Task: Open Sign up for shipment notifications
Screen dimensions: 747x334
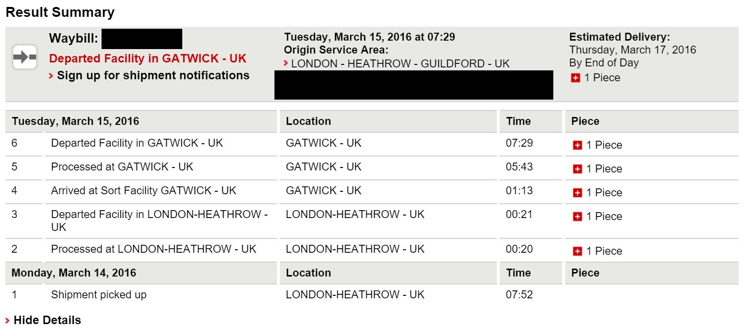Action: tap(153, 75)
